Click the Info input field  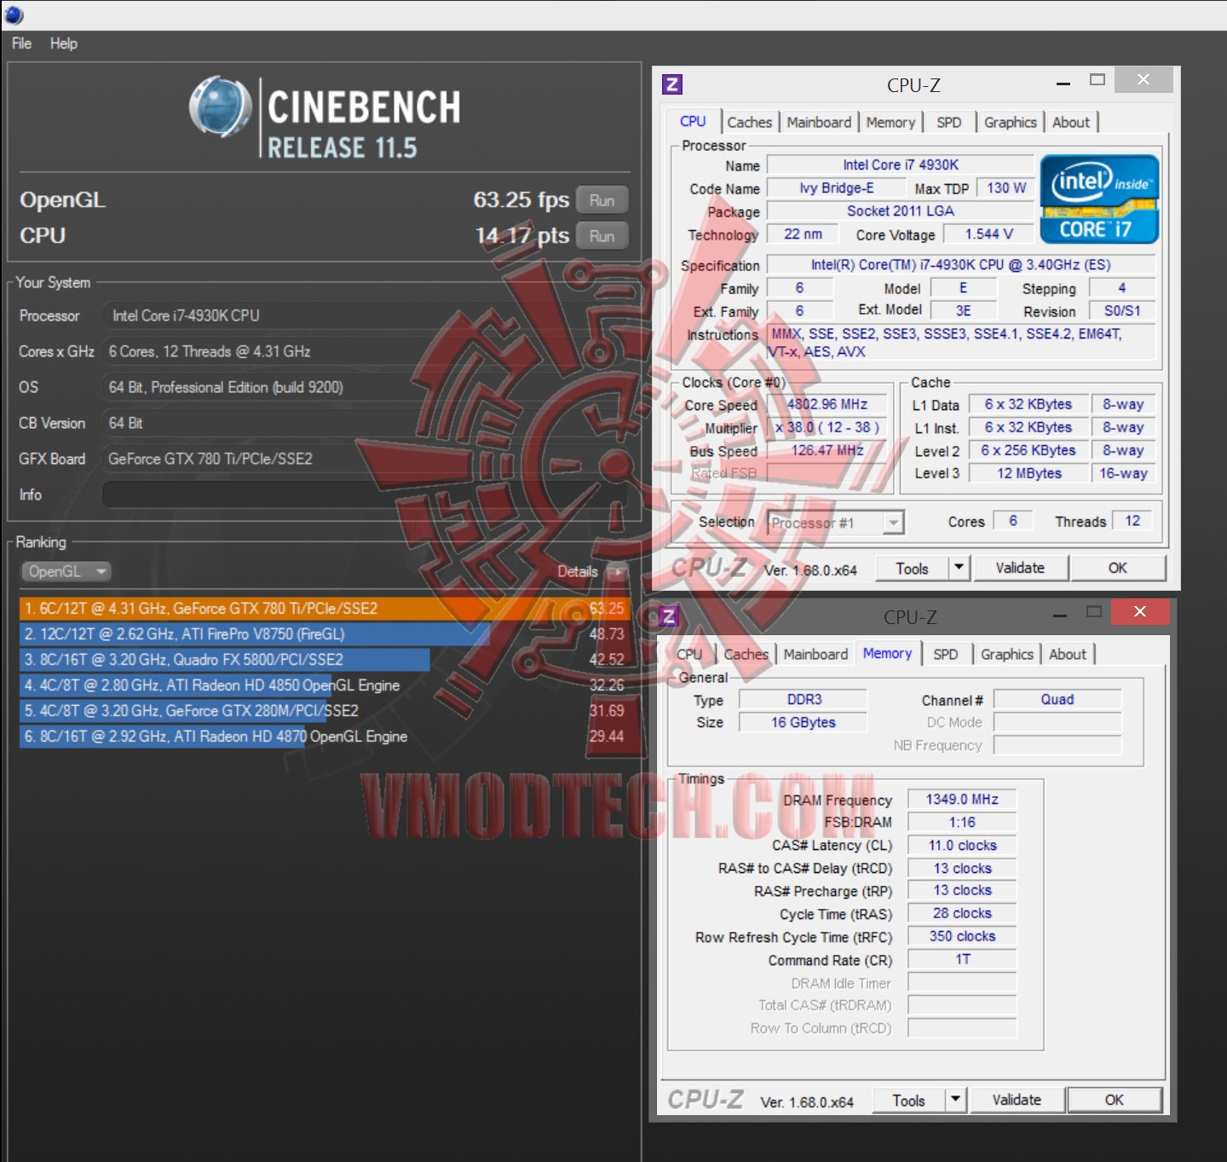365,494
